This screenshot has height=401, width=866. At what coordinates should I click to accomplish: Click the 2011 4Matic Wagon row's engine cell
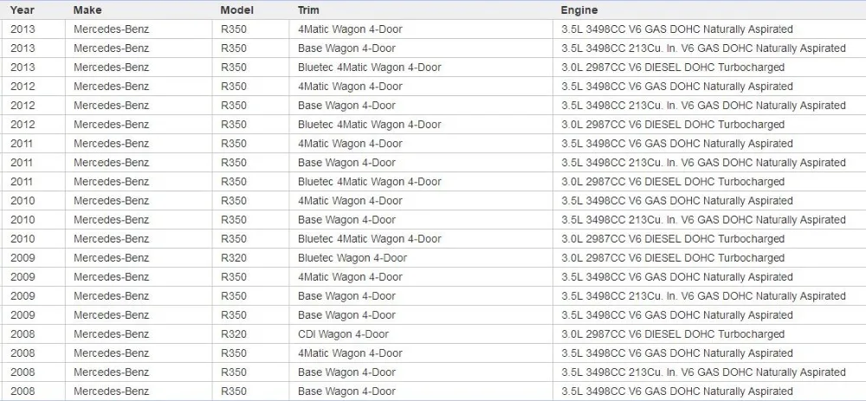point(709,144)
